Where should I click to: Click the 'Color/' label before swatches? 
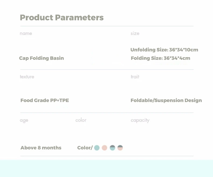85,148
